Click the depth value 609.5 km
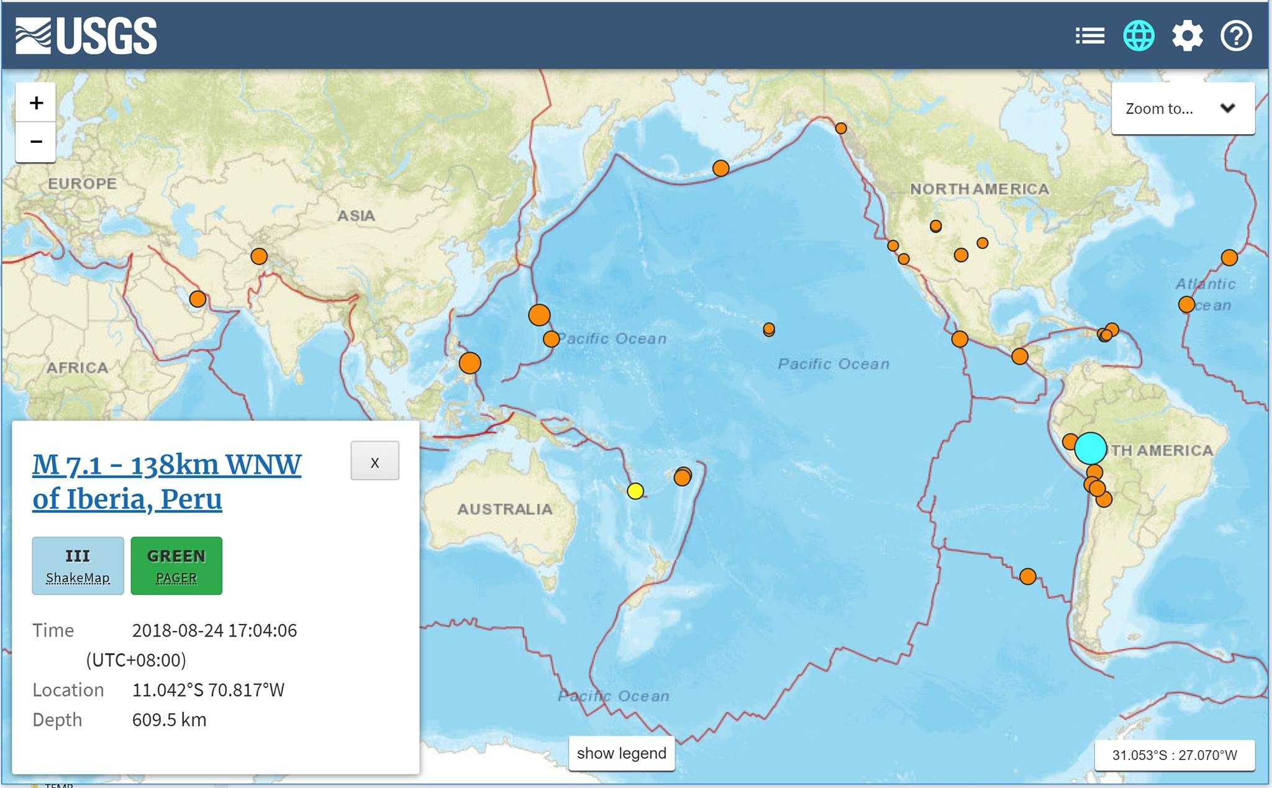The image size is (1272, 788). (x=169, y=720)
